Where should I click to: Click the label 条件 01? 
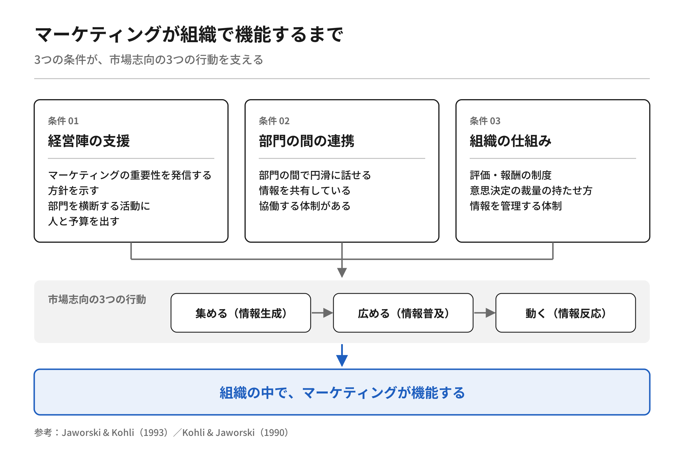pos(63,121)
